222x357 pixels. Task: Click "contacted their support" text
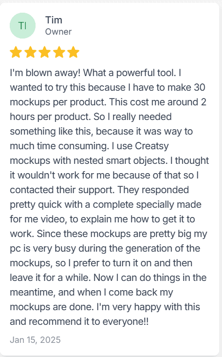point(62,190)
